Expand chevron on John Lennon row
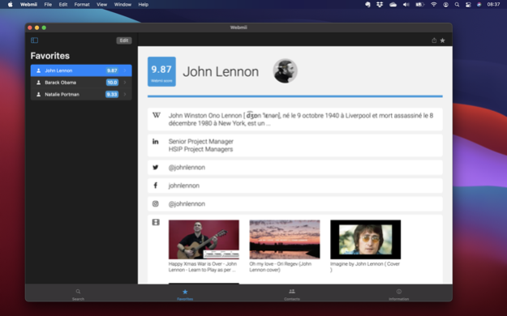Screen dimensions: 507x316 (125, 70)
